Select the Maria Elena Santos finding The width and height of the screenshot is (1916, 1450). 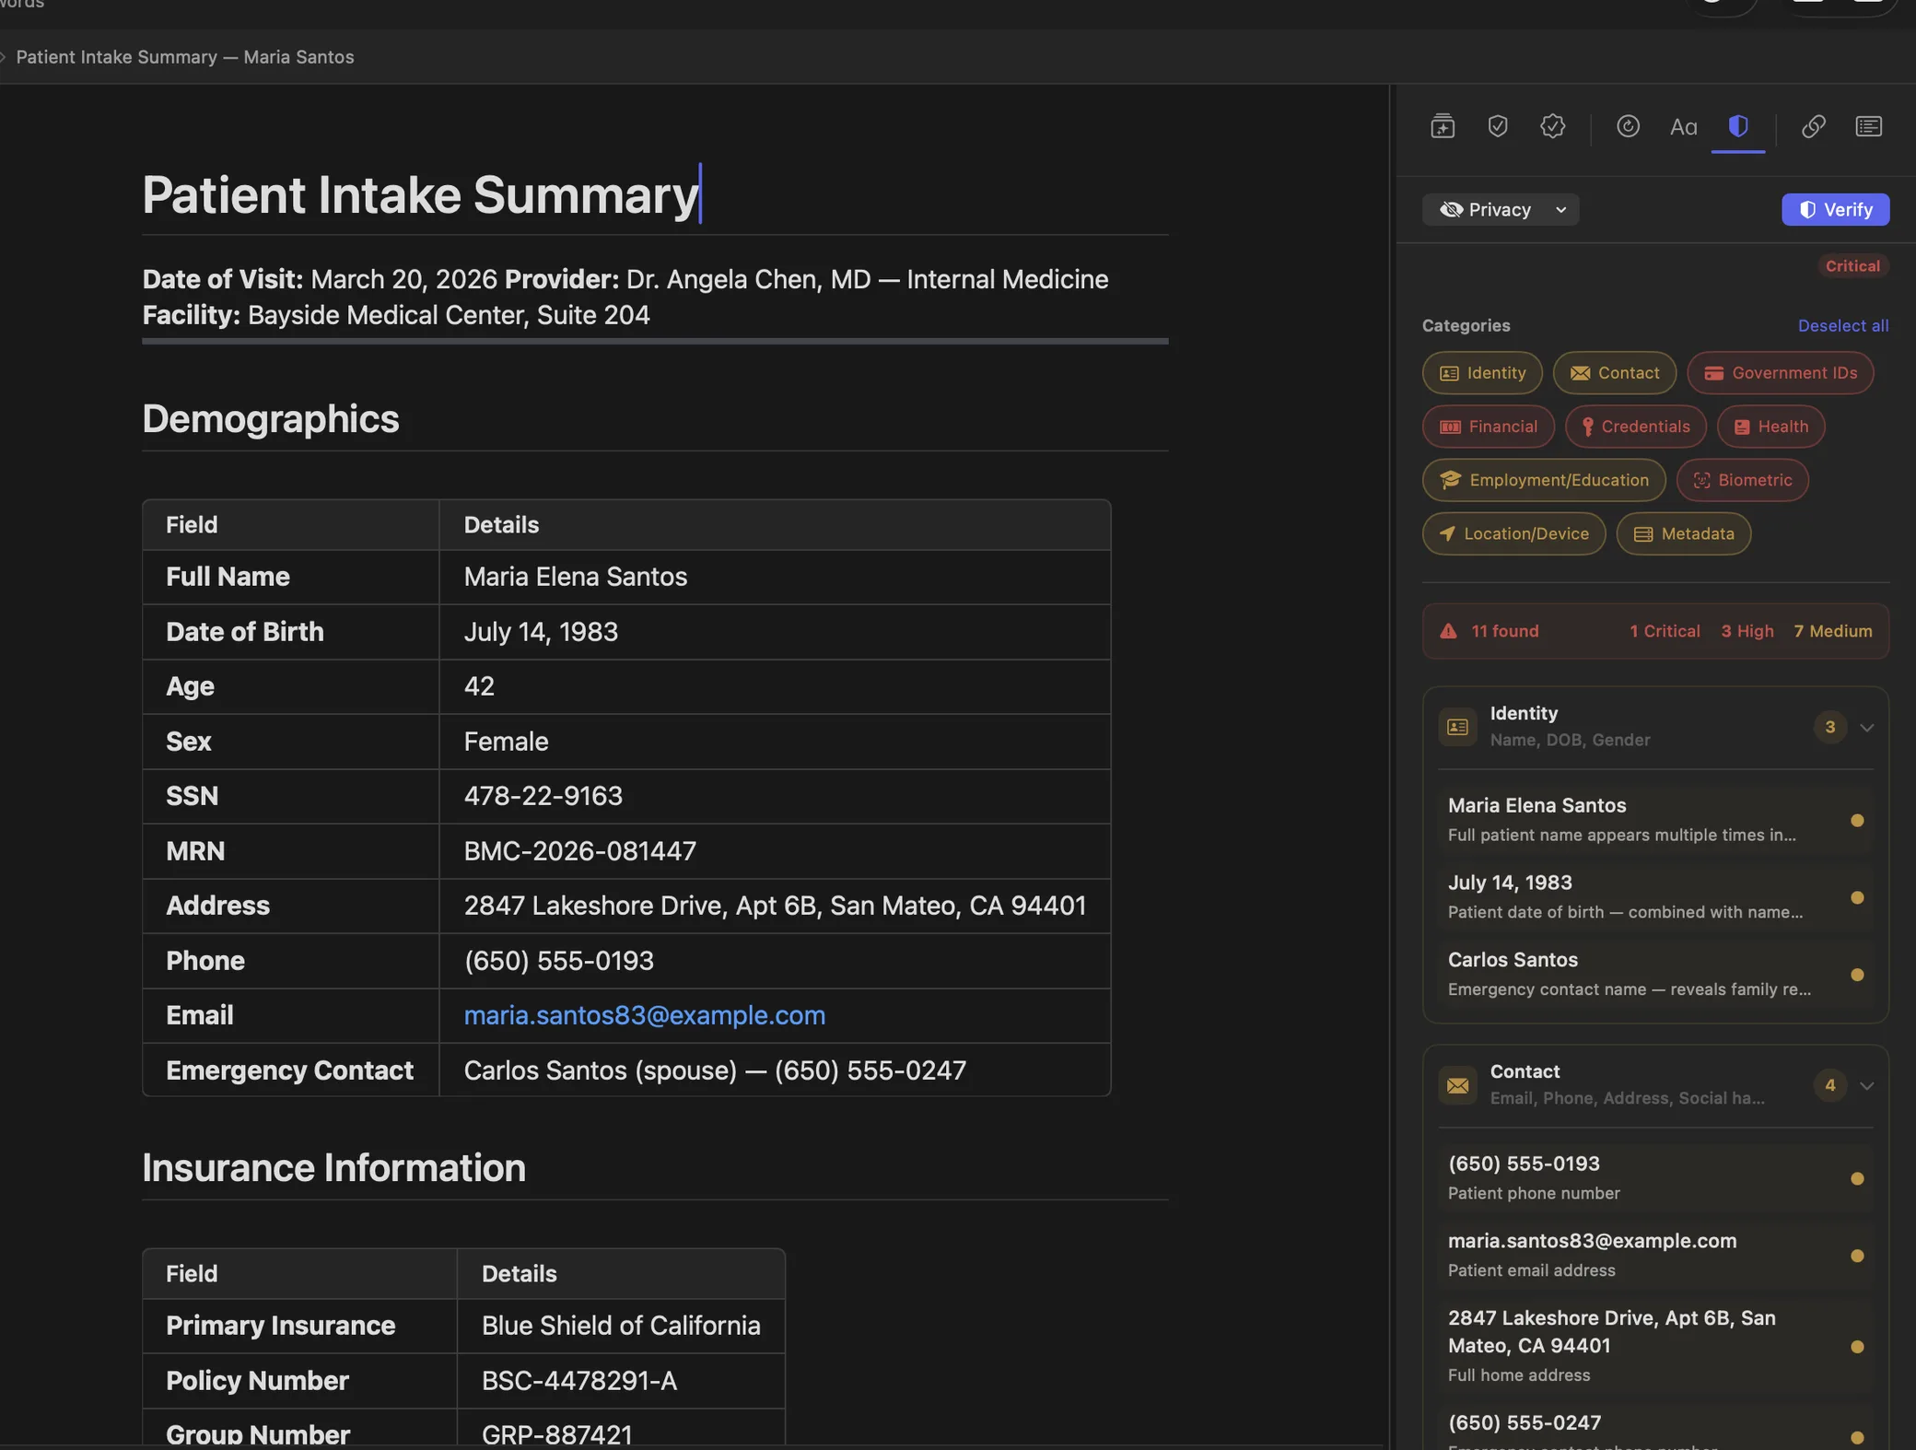1654,819
